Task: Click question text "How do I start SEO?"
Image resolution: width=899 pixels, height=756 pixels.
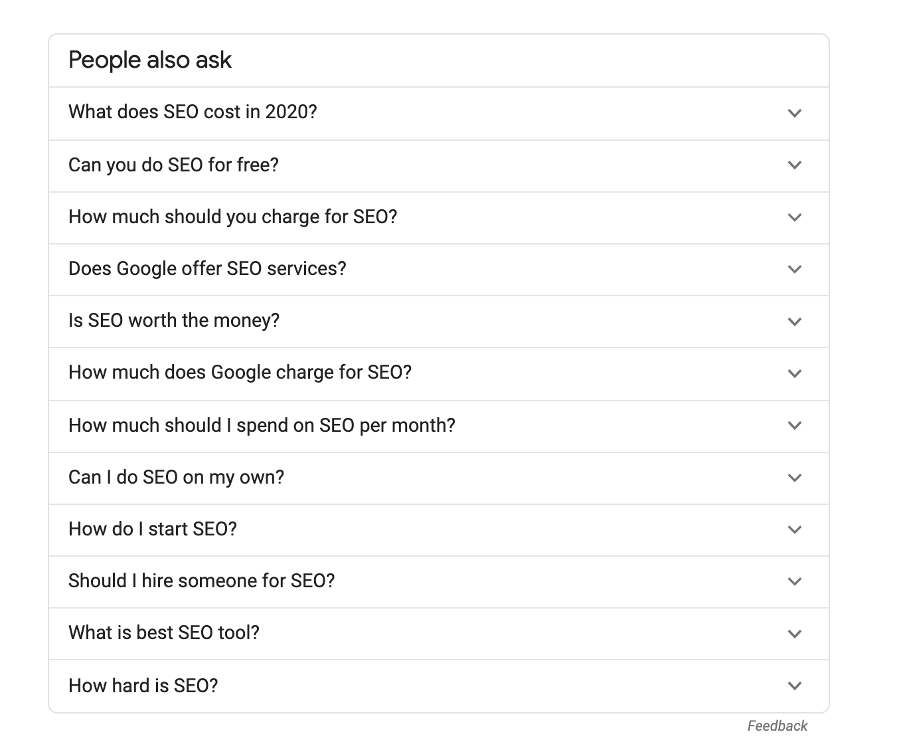Action: coord(153,529)
